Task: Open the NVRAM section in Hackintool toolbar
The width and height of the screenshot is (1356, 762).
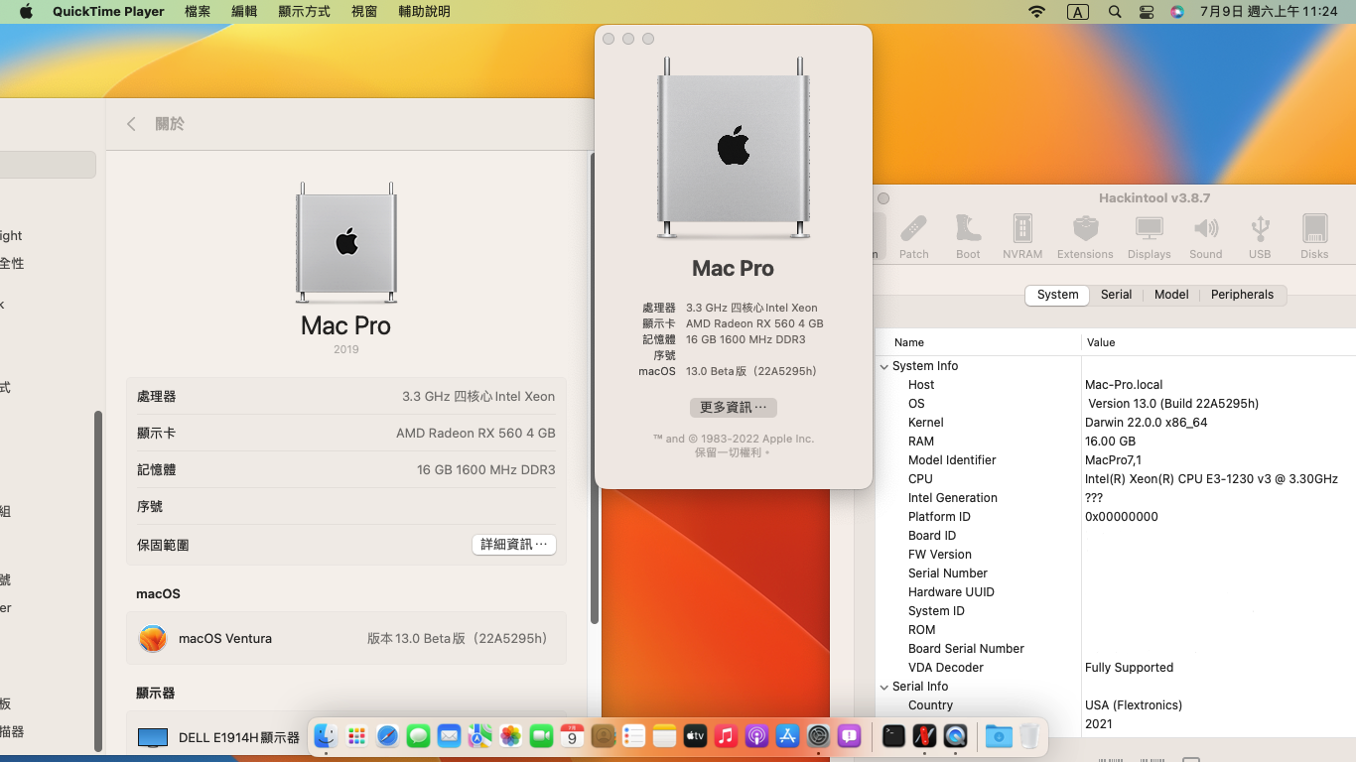Action: pyautogui.click(x=1022, y=236)
